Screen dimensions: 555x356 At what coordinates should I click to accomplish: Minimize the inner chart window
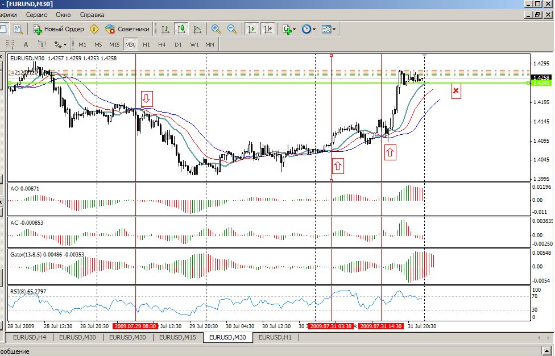click(528, 15)
